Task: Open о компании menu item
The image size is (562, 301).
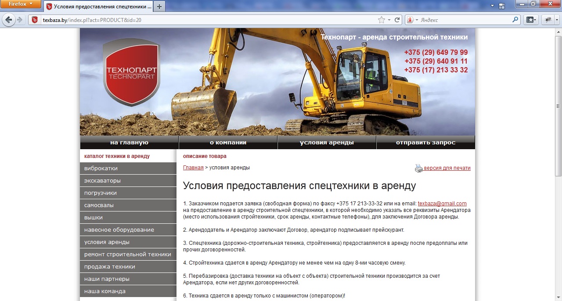Action: click(228, 143)
